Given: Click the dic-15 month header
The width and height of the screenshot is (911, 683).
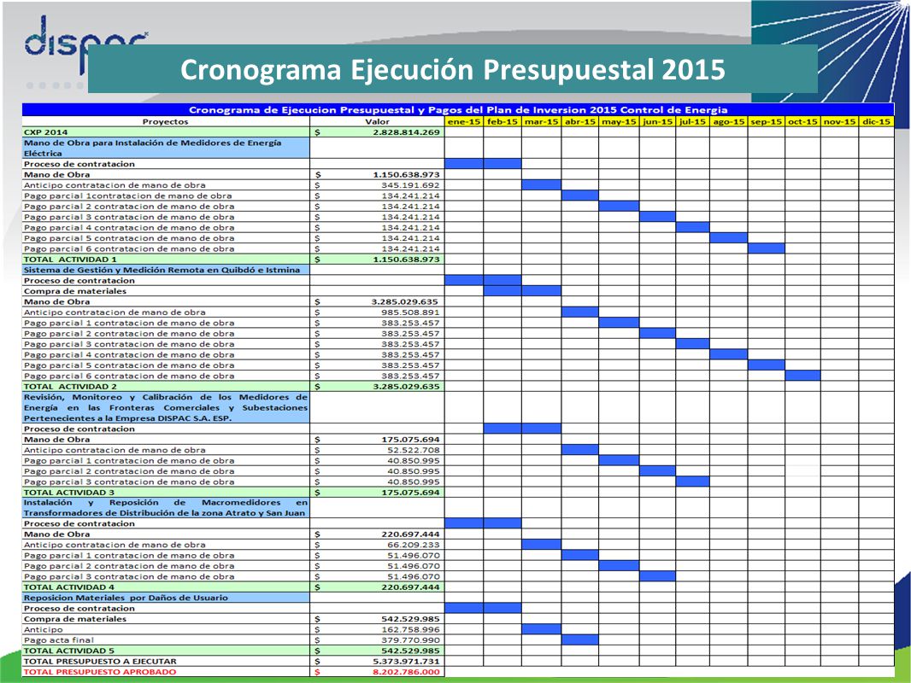Looking at the screenshot, I should click(x=876, y=122).
